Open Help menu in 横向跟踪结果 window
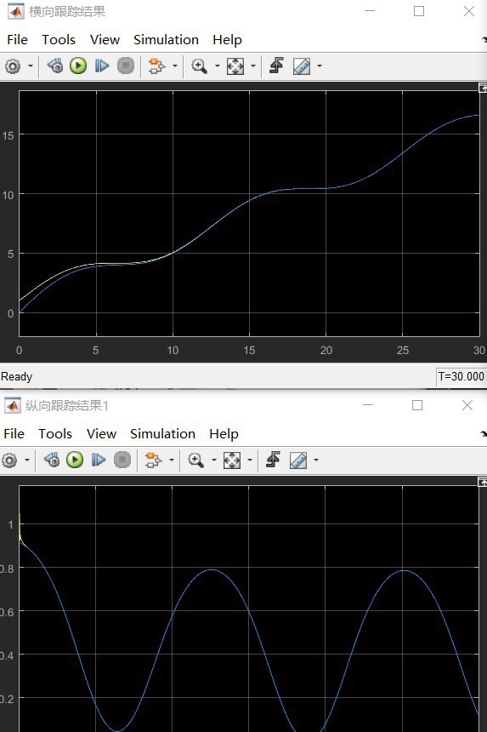Screen dimensions: 487x732 click(228, 40)
